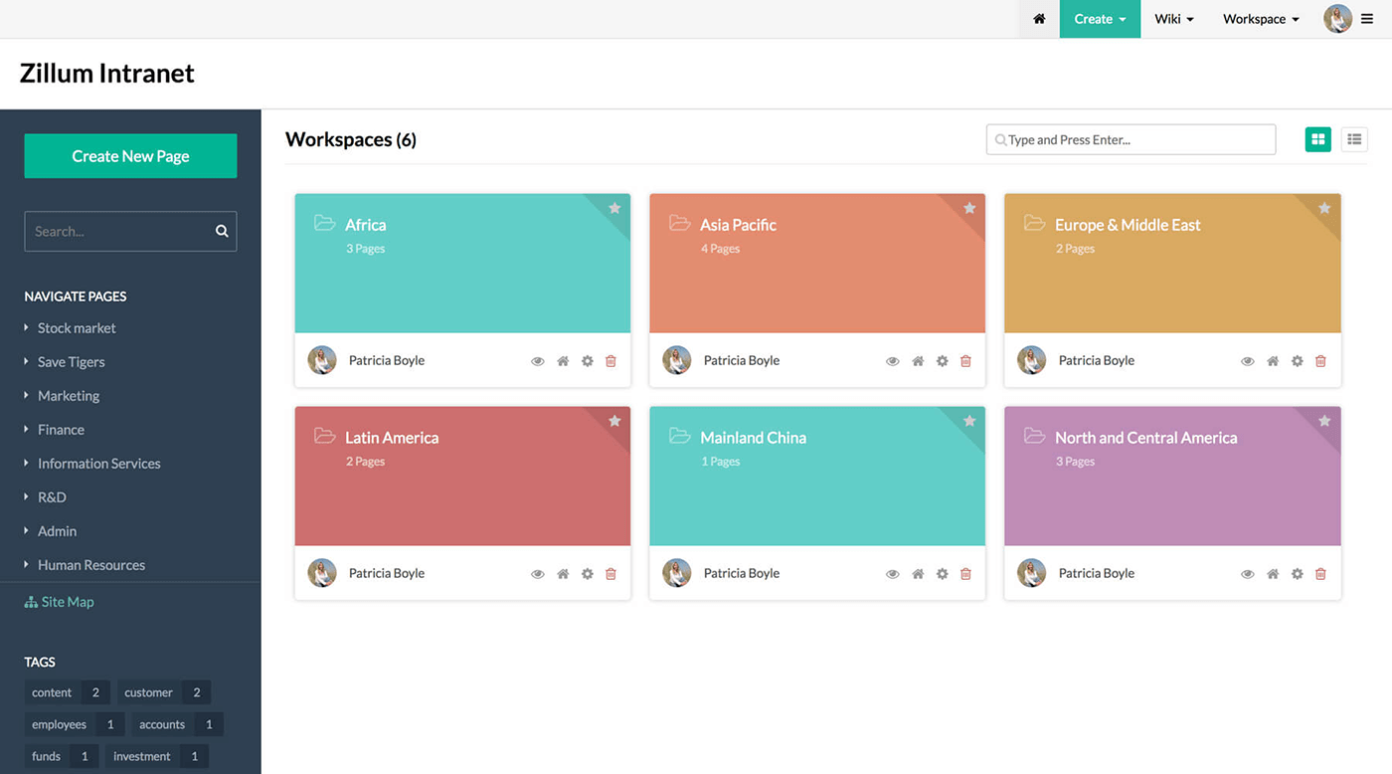Delete the Asia Pacific workspace via trash icon
This screenshot has width=1392, height=774.
(x=965, y=361)
